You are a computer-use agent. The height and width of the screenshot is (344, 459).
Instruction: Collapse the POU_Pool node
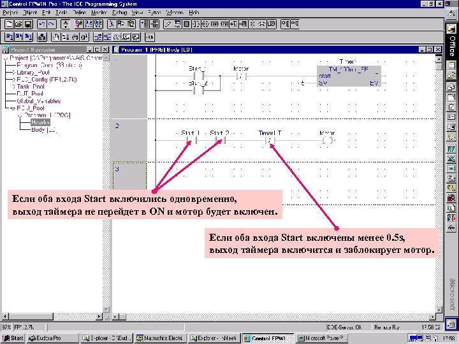pos(13,108)
